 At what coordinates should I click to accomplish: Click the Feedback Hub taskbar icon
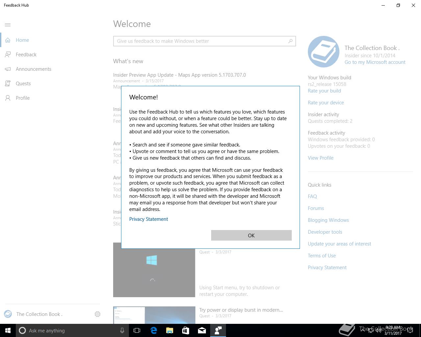218,330
